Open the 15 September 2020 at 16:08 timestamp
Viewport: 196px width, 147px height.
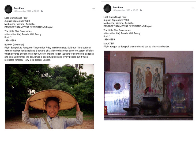(x=125, y=10)
